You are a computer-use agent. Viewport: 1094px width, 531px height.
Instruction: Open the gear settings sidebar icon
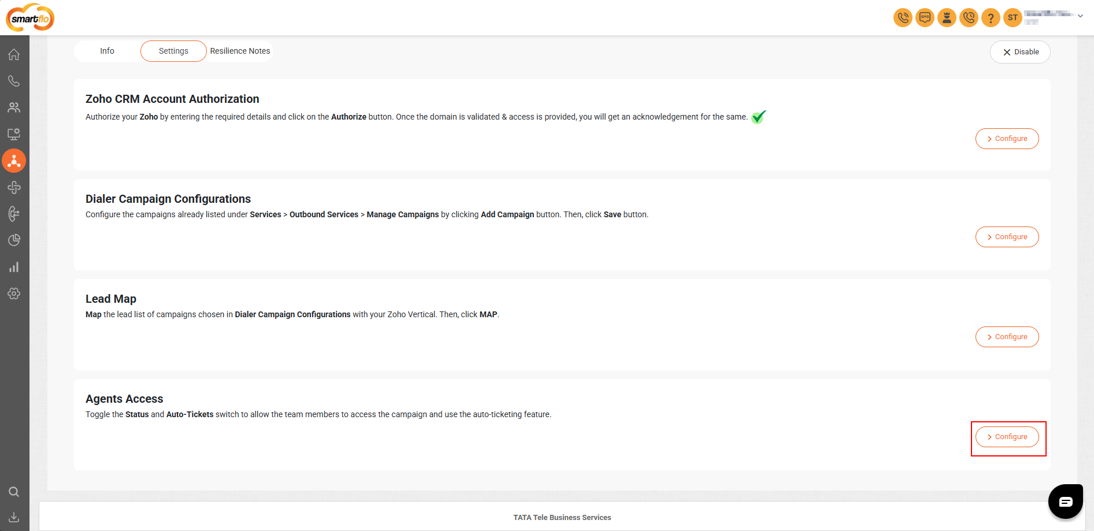[x=14, y=294]
